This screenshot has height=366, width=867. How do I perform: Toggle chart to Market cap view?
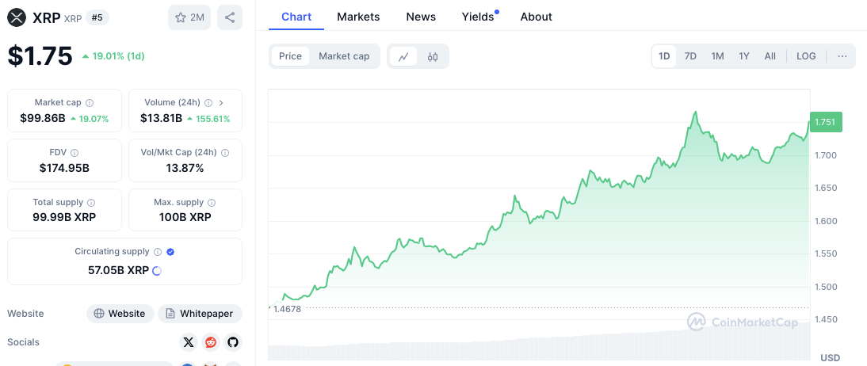coord(344,56)
